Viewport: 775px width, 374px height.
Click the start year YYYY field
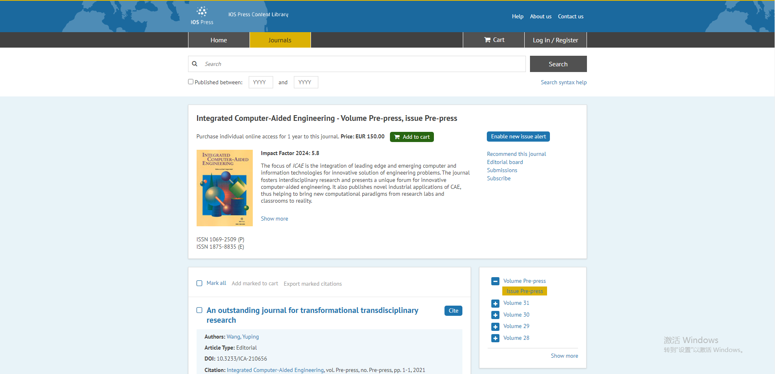click(261, 82)
